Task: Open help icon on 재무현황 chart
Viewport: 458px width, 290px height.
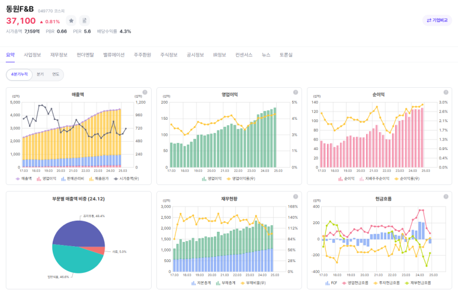Action: click(296, 196)
